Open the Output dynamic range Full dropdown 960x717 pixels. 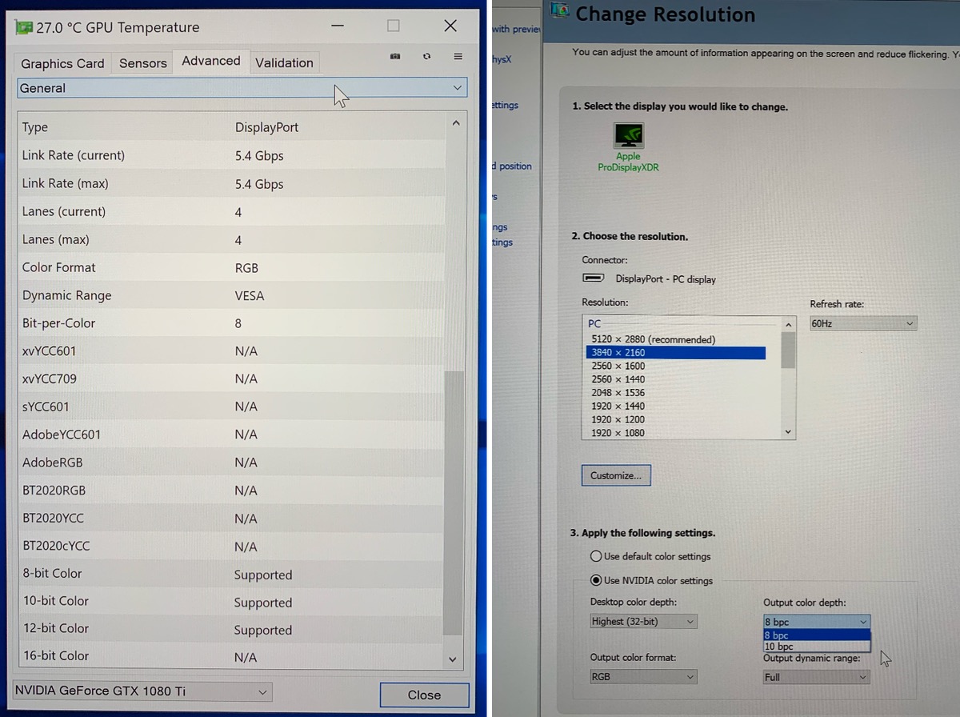point(816,677)
